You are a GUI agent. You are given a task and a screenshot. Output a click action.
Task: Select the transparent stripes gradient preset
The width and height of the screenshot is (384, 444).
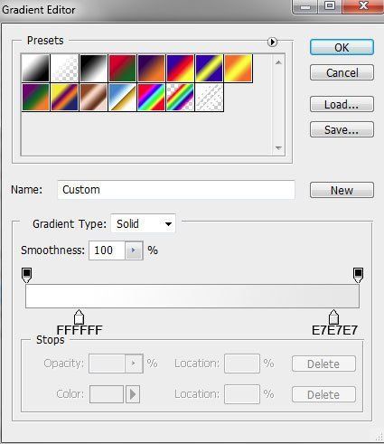point(209,98)
